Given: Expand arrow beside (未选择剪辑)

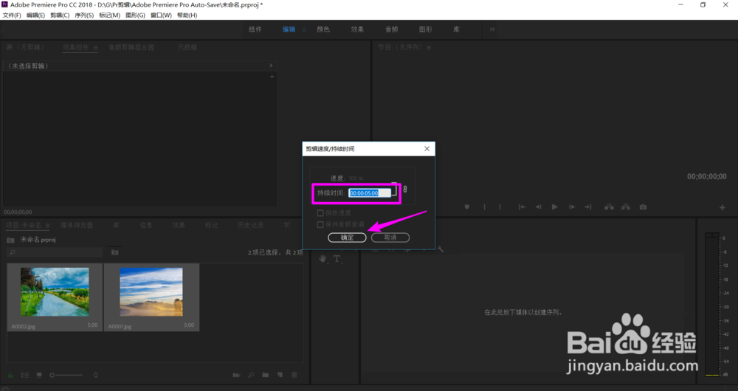Looking at the screenshot, I should (x=271, y=66).
